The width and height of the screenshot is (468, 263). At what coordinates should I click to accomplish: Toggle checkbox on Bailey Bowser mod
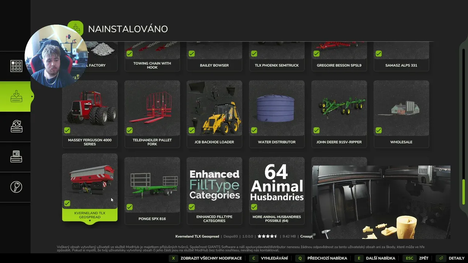pyautogui.click(x=192, y=54)
